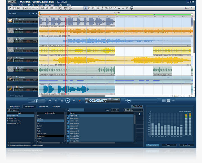Save the arrangement with the floppy icon

(19, 8)
